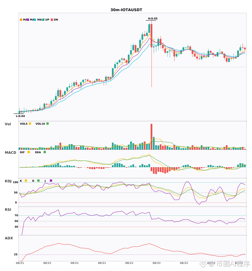Click the DEA legend text
Viewport: 252px width, 271px height.
(x=38, y=152)
